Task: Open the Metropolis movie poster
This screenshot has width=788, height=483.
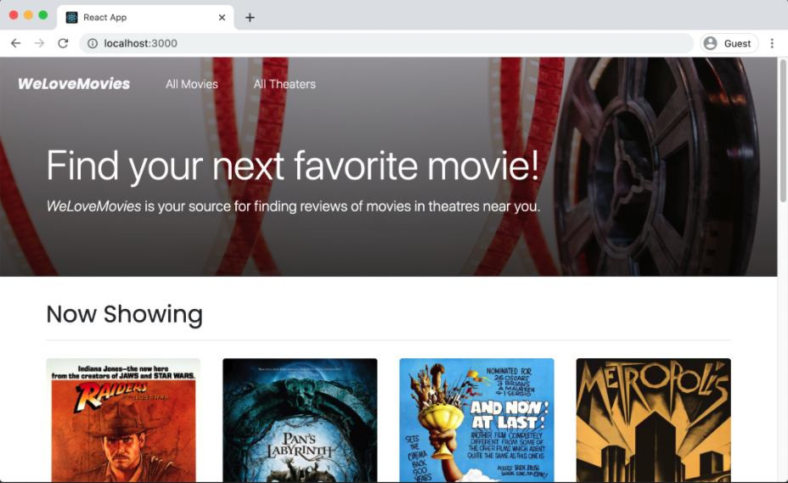Action: [x=653, y=420]
